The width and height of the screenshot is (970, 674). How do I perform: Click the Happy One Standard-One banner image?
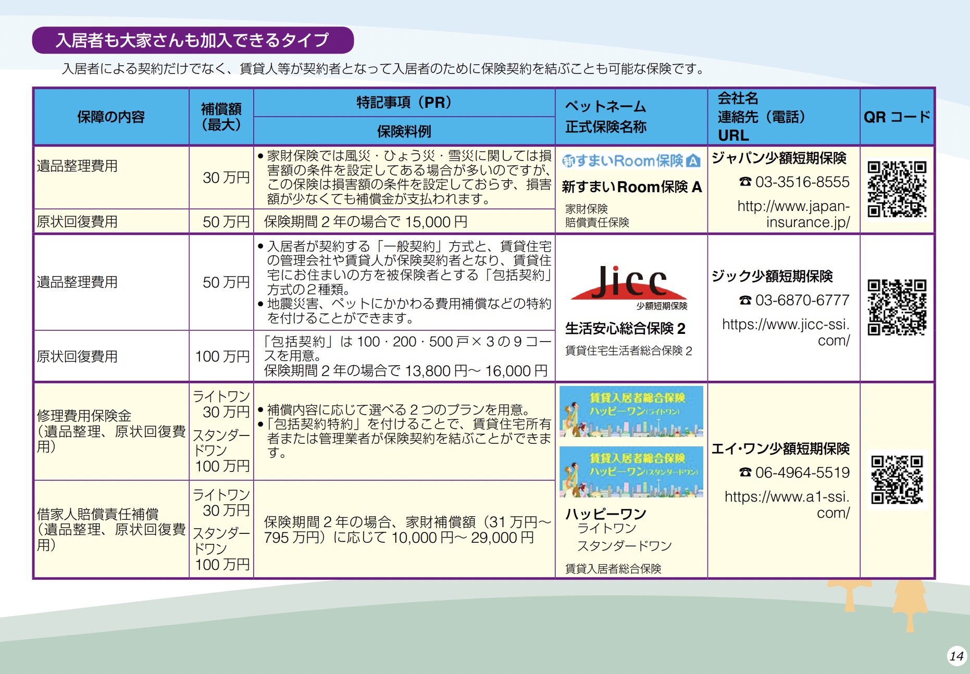[x=631, y=471]
